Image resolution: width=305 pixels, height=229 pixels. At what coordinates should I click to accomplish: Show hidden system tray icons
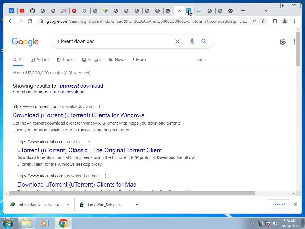(253, 224)
